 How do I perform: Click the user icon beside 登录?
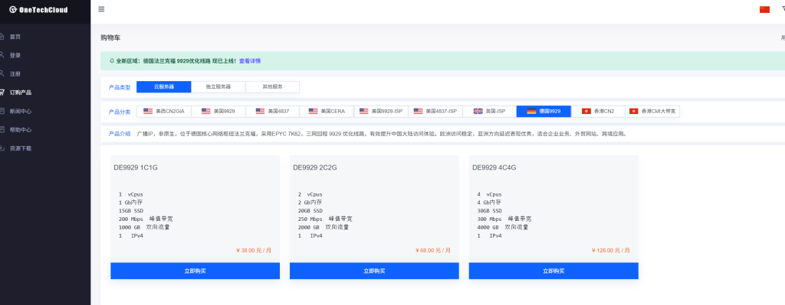2,55
